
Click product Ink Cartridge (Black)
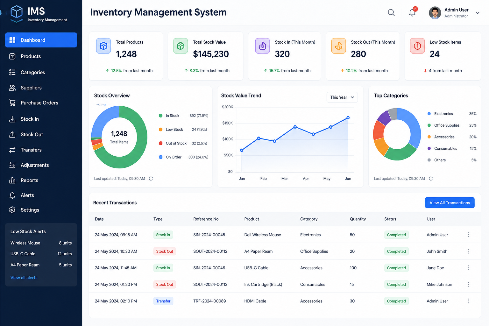263,285
